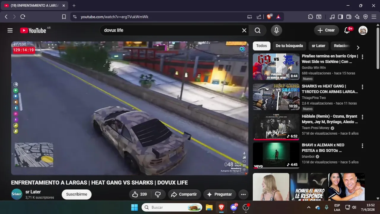Screen dimensions: 380x214
Task: Share the page from address bar
Action: [x=259, y=17]
